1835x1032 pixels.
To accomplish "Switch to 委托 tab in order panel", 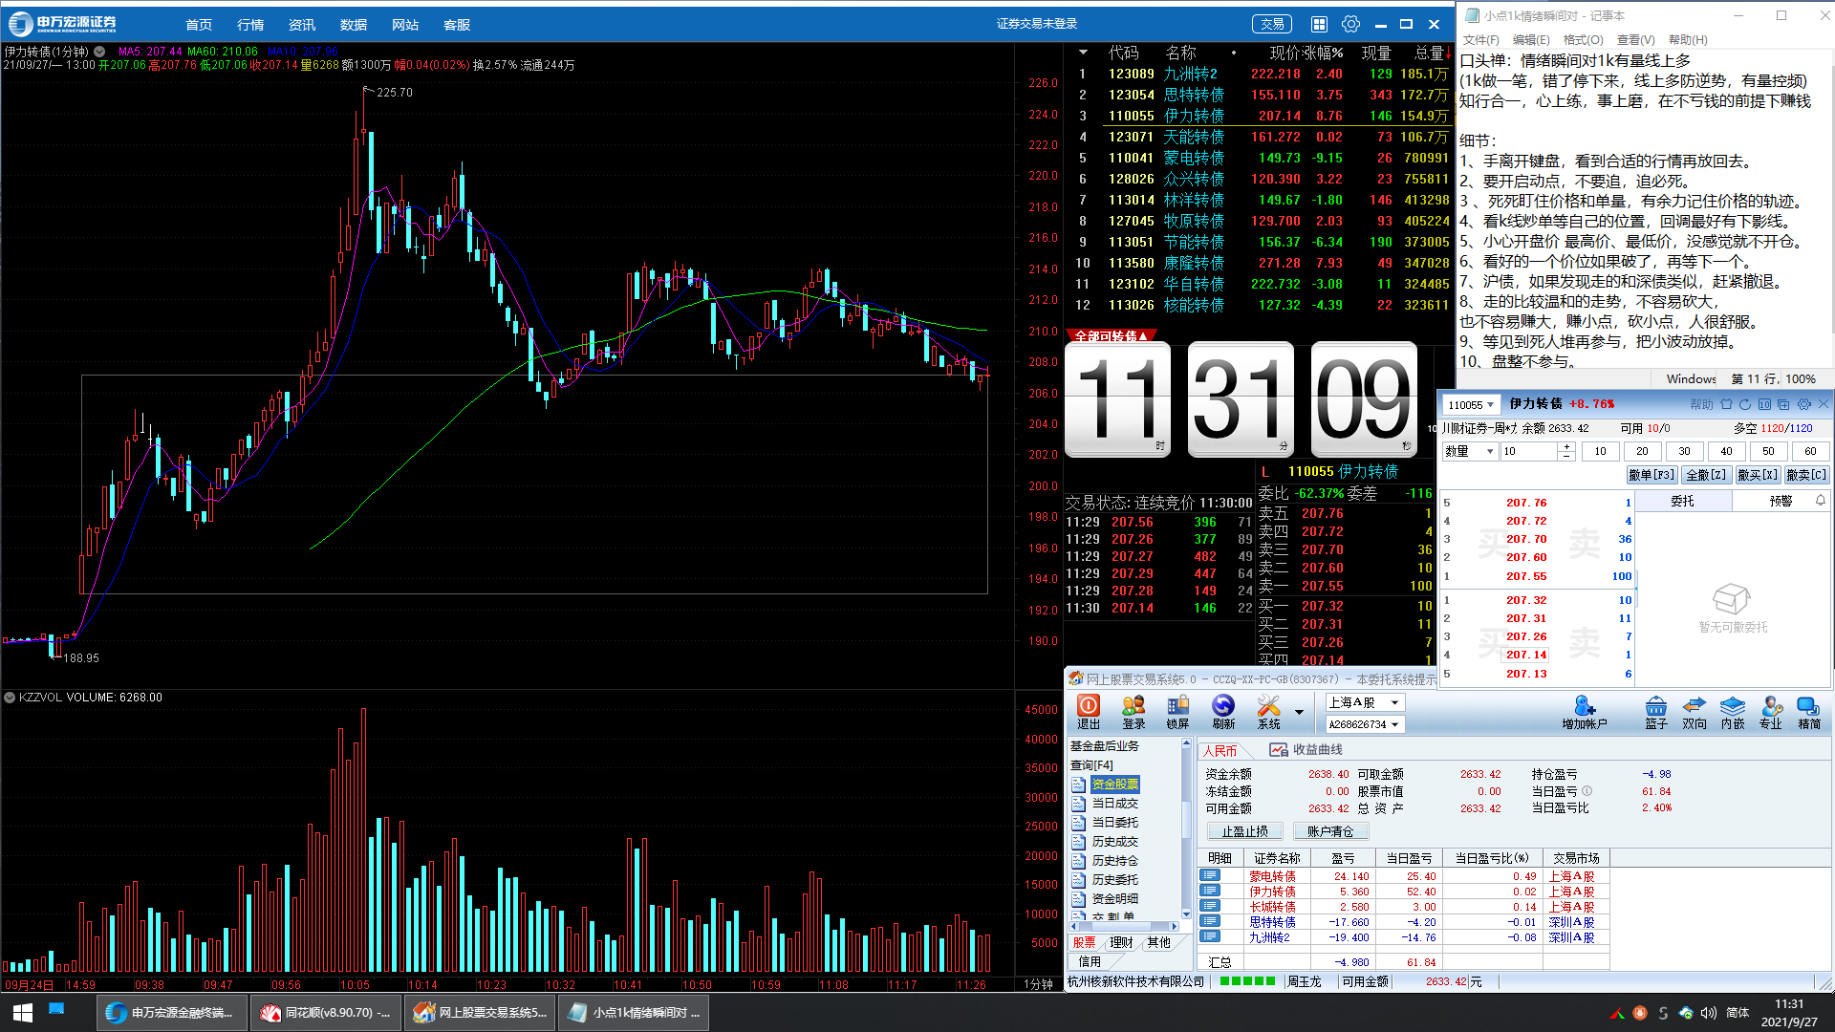I will pos(1682,501).
